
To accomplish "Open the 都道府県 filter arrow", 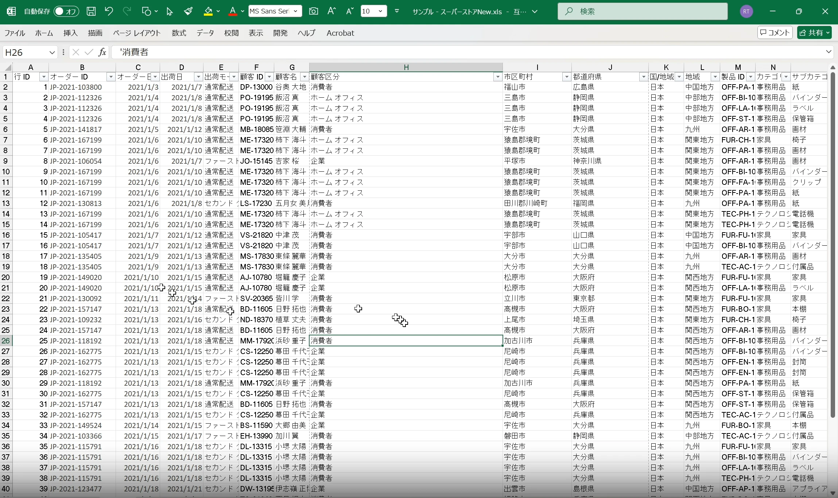I will pyautogui.click(x=644, y=77).
